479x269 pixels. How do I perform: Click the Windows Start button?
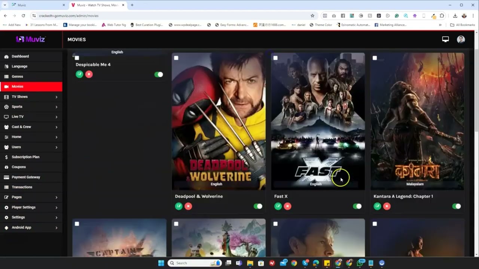(x=161, y=263)
